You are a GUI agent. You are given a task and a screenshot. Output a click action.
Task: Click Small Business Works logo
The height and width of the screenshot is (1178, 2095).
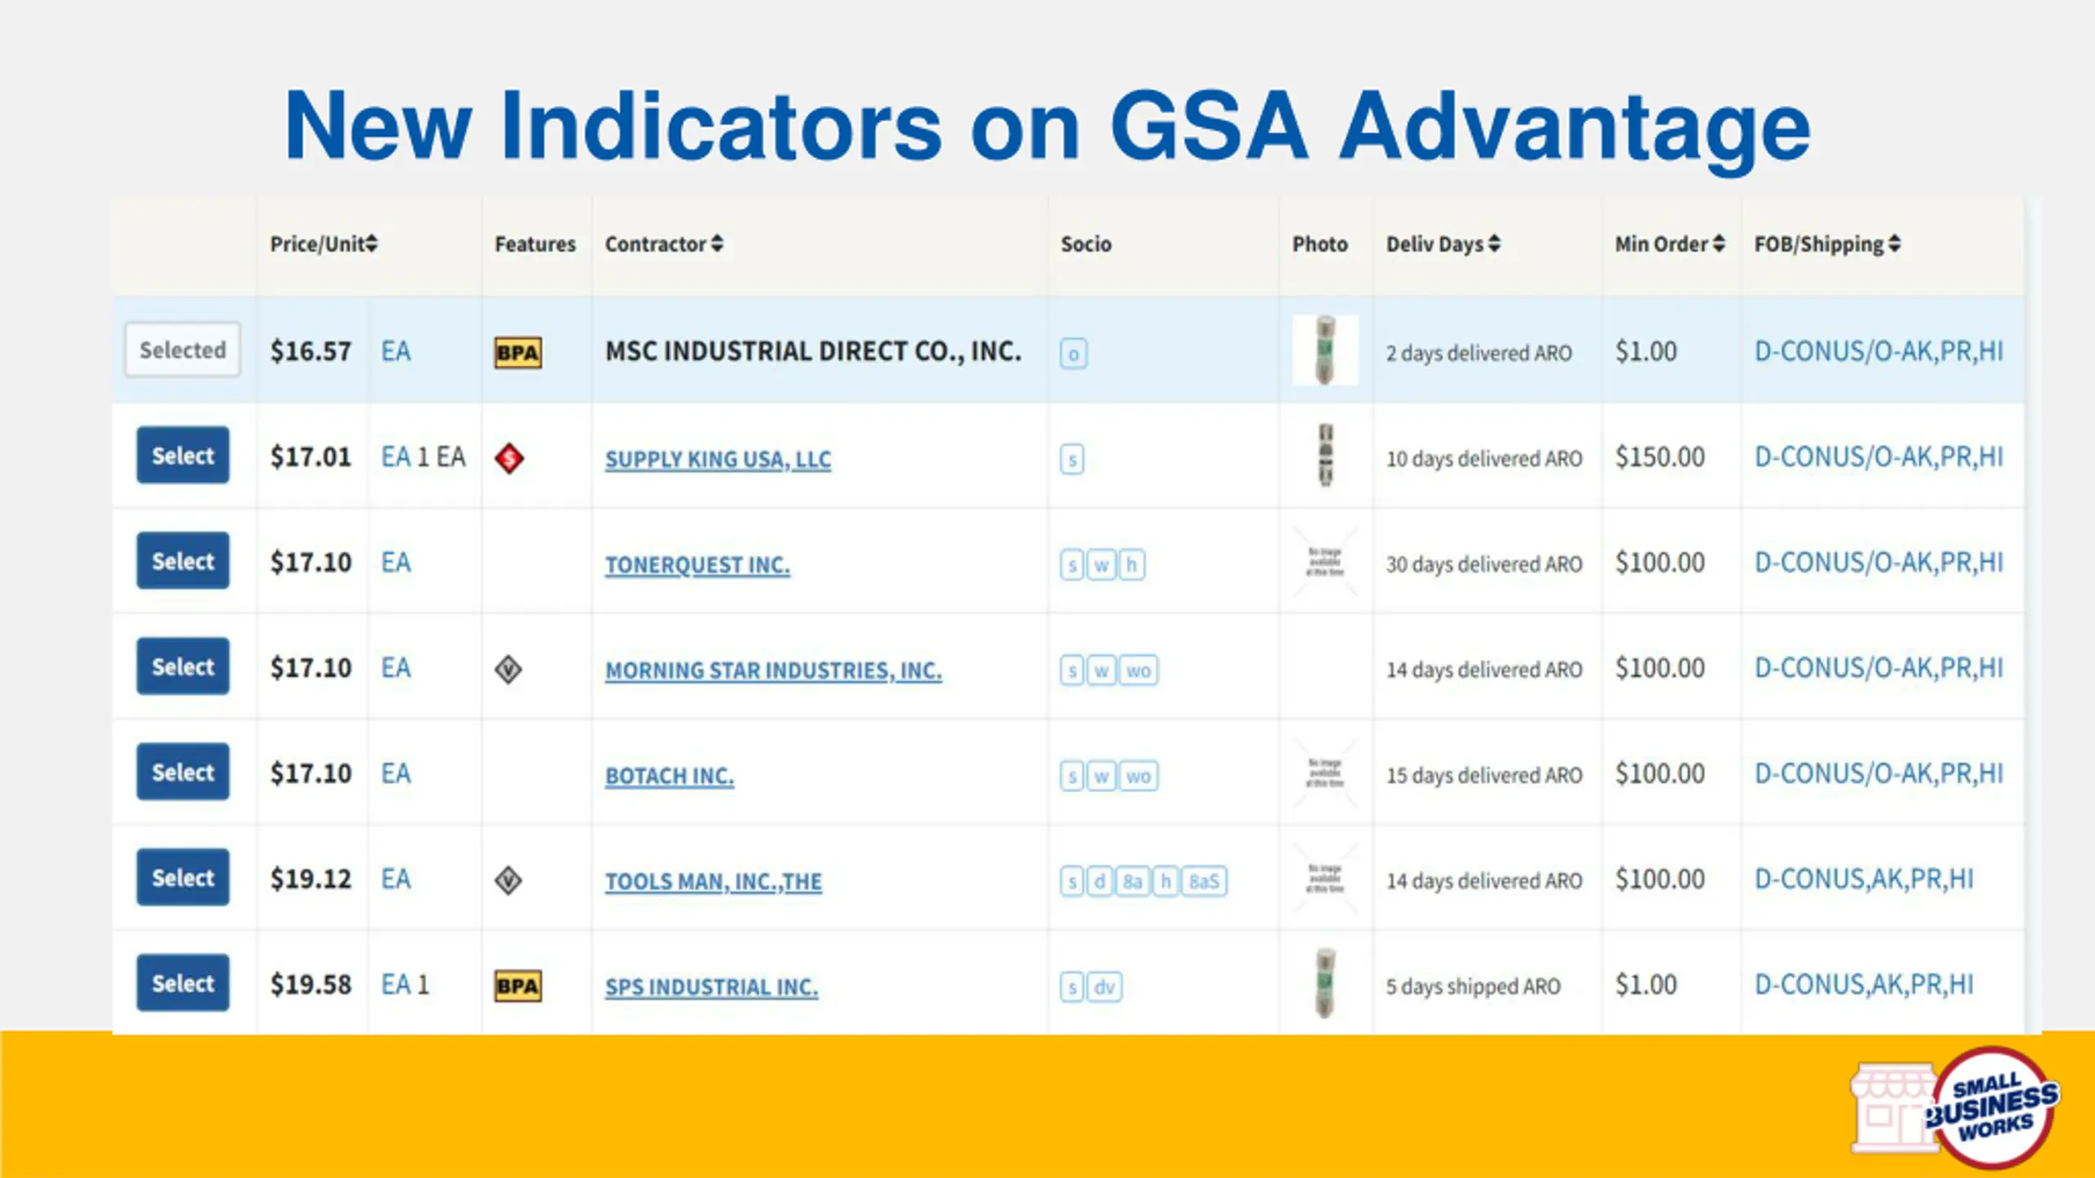pyautogui.click(x=1955, y=1108)
